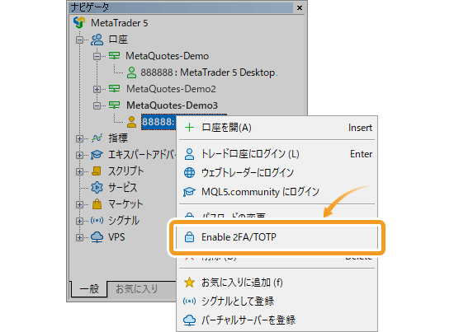Select the highlighted 88888 account row
Image resolution: width=454 pixels, height=332 pixels.
click(x=158, y=122)
